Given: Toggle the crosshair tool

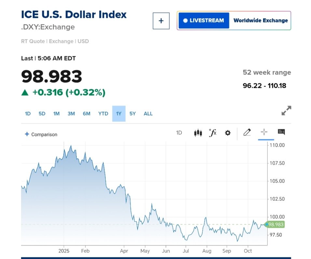Looking at the screenshot, I should 264,132.
